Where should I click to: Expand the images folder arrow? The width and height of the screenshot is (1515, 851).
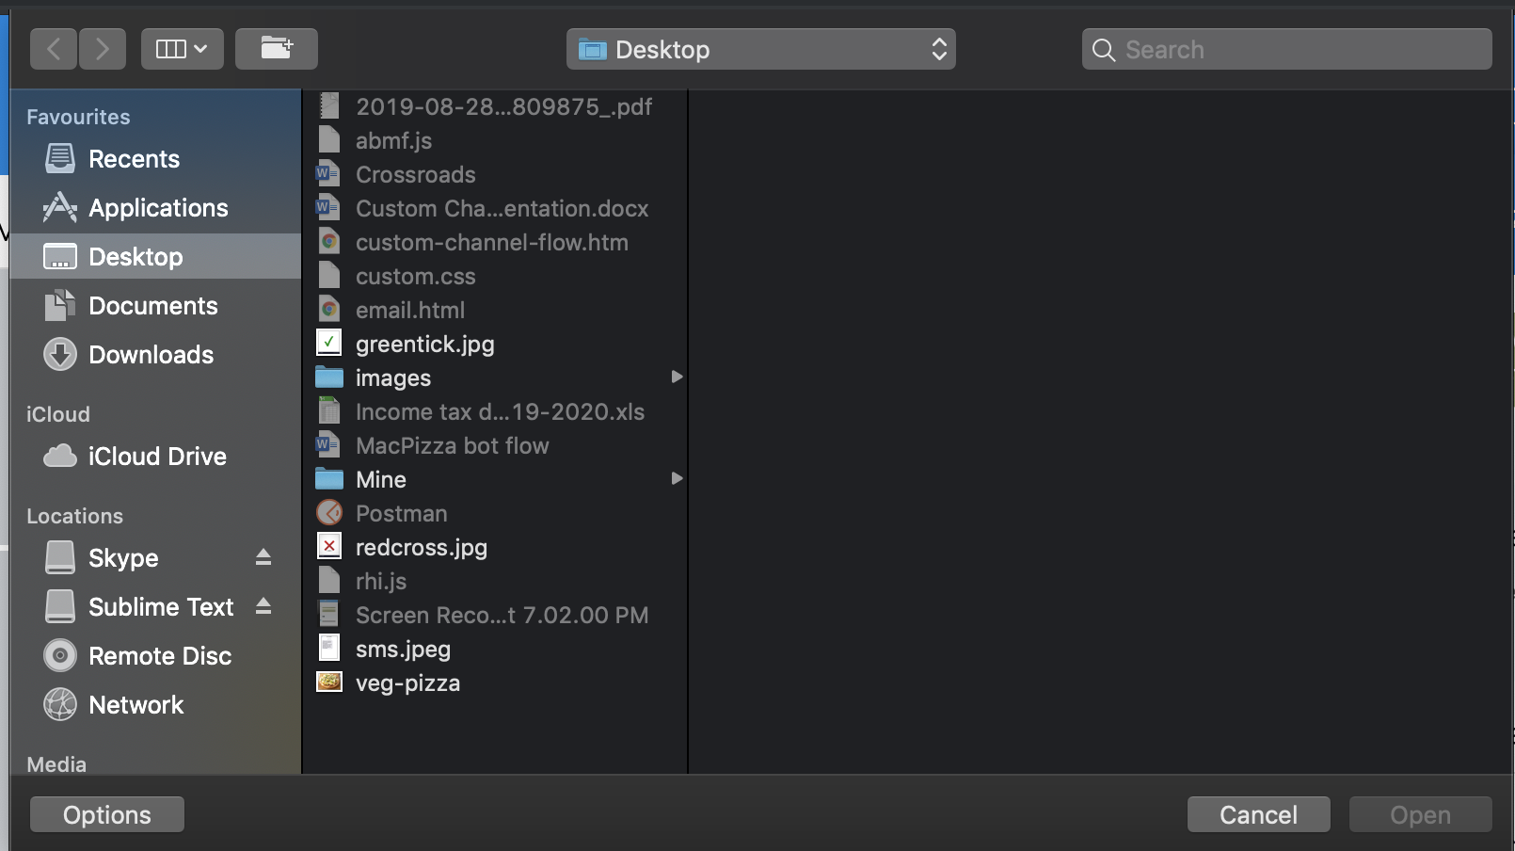676,377
